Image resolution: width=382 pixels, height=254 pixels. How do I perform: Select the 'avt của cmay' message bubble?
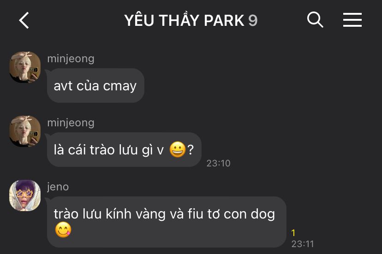[95, 85]
